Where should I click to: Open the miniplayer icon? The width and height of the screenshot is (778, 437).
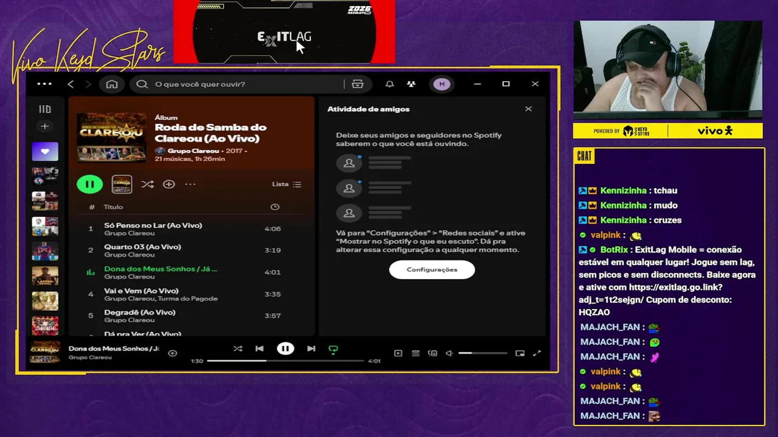[520, 353]
